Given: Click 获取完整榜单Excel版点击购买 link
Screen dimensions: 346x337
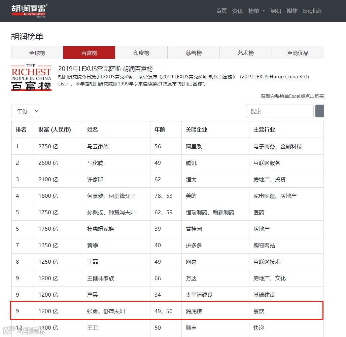Looking at the screenshot, I should (292, 96).
